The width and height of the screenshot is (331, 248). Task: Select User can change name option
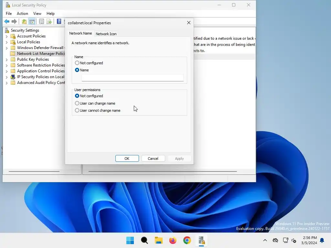coord(77,103)
